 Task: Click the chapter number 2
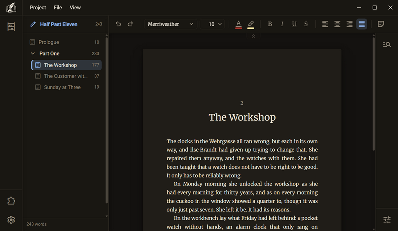242,103
